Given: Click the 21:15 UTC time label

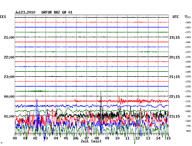Looking at the screenshot, I should coord(175,77).
